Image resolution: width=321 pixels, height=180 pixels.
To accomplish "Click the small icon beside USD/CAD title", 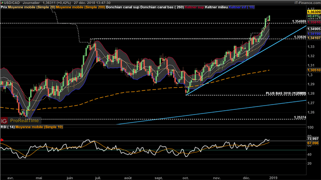I will pos(2,3).
